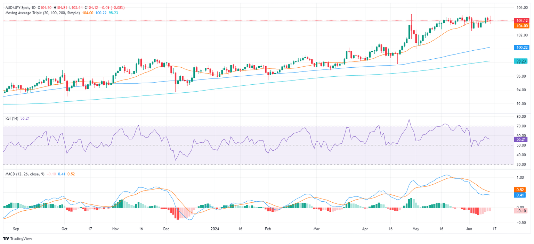Click the Apr date label
The width and height of the screenshot is (534, 244).
click(x=365, y=229)
